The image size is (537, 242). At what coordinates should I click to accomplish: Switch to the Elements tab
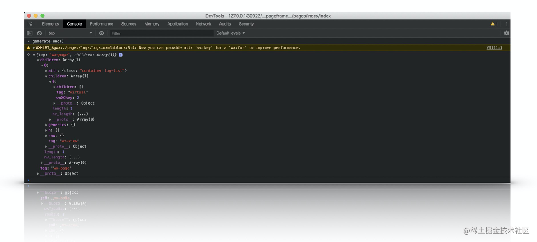click(x=50, y=24)
